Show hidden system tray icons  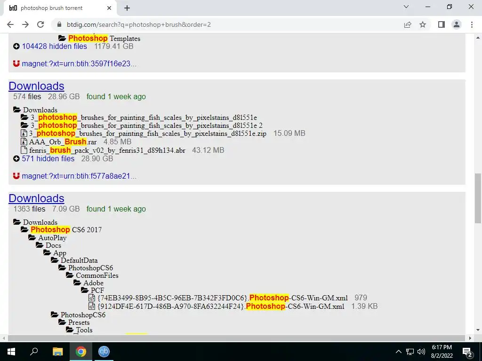[x=398, y=352]
